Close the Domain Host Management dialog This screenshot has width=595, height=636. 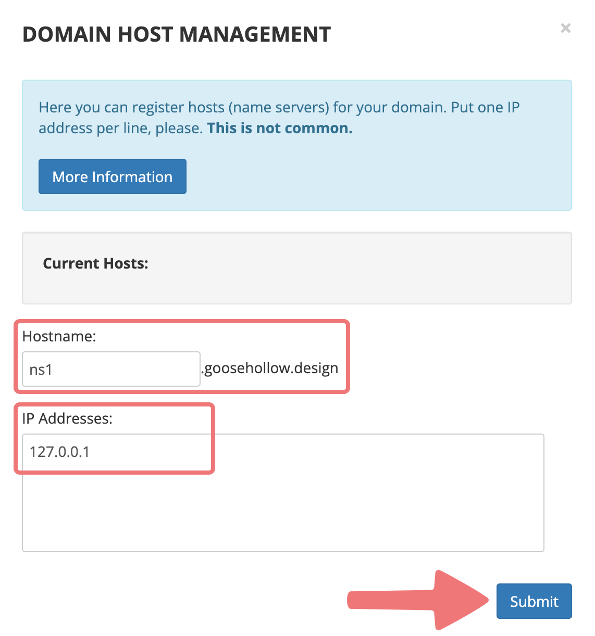click(565, 28)
